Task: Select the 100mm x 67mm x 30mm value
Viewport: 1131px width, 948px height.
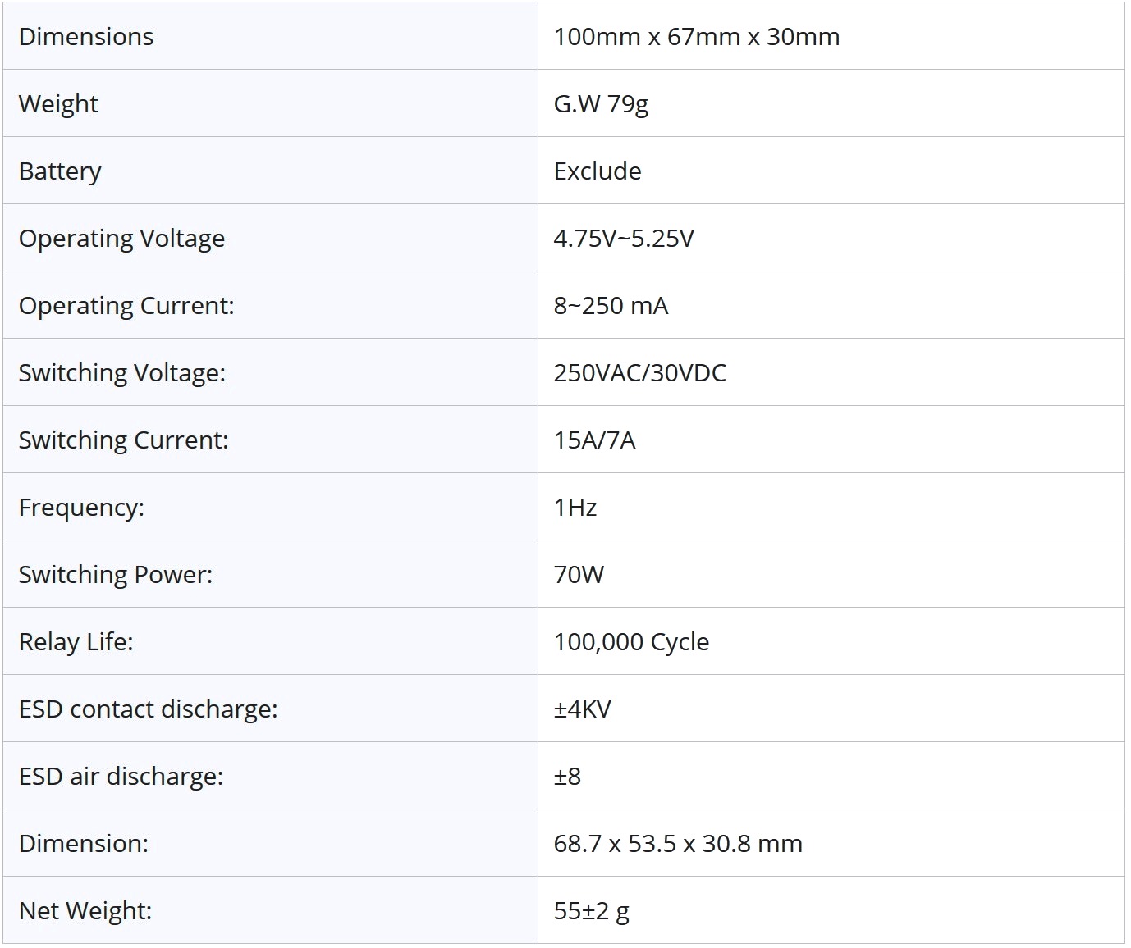Action: click(x=696, y=37)
